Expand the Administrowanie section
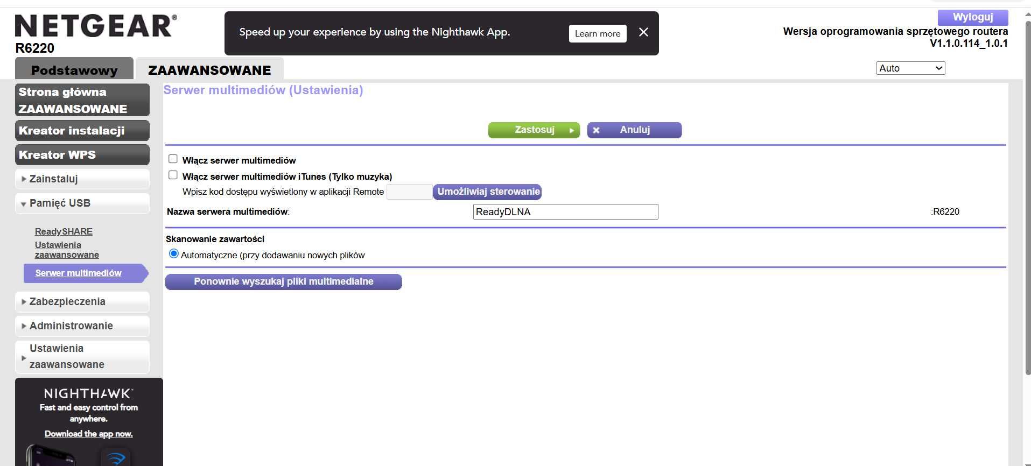Image resolution: width=1031 pixels, height=466 pixels. (82, 326)
